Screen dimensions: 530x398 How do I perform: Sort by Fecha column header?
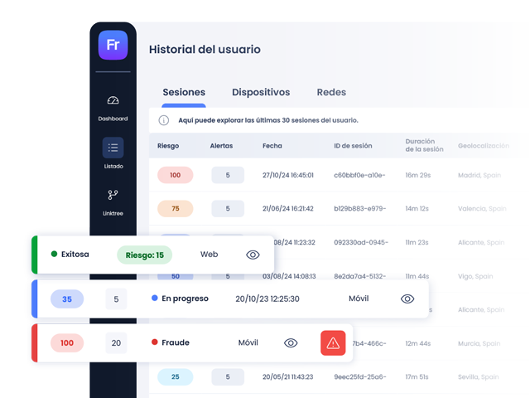[x=272, y=146]
